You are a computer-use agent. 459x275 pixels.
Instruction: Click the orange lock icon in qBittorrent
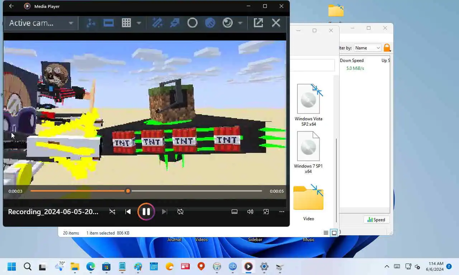(387, 48)
